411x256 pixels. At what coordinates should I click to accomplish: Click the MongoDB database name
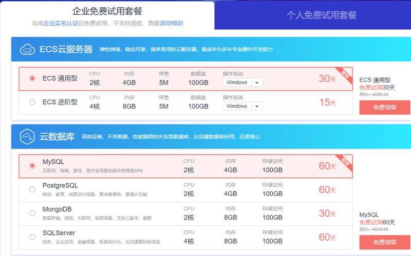(x=57, y=209)
